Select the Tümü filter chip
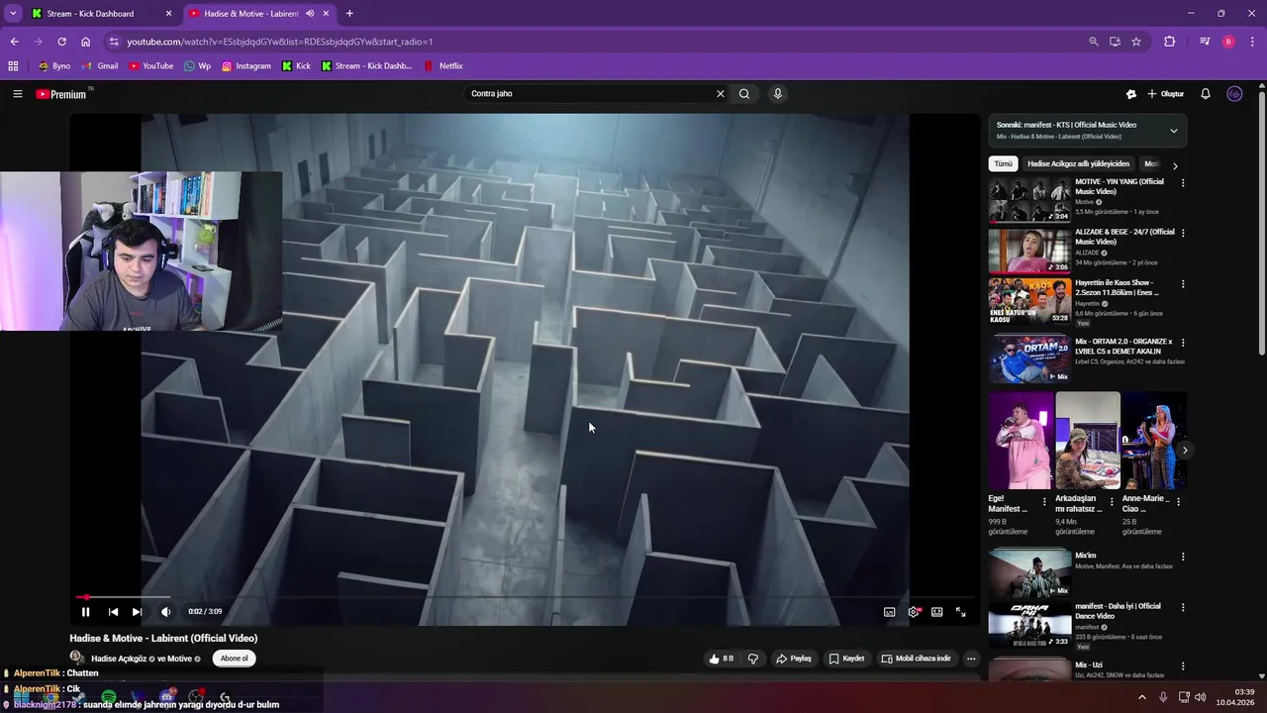Screen dimensions: 1267x713 coord(1004,164)
